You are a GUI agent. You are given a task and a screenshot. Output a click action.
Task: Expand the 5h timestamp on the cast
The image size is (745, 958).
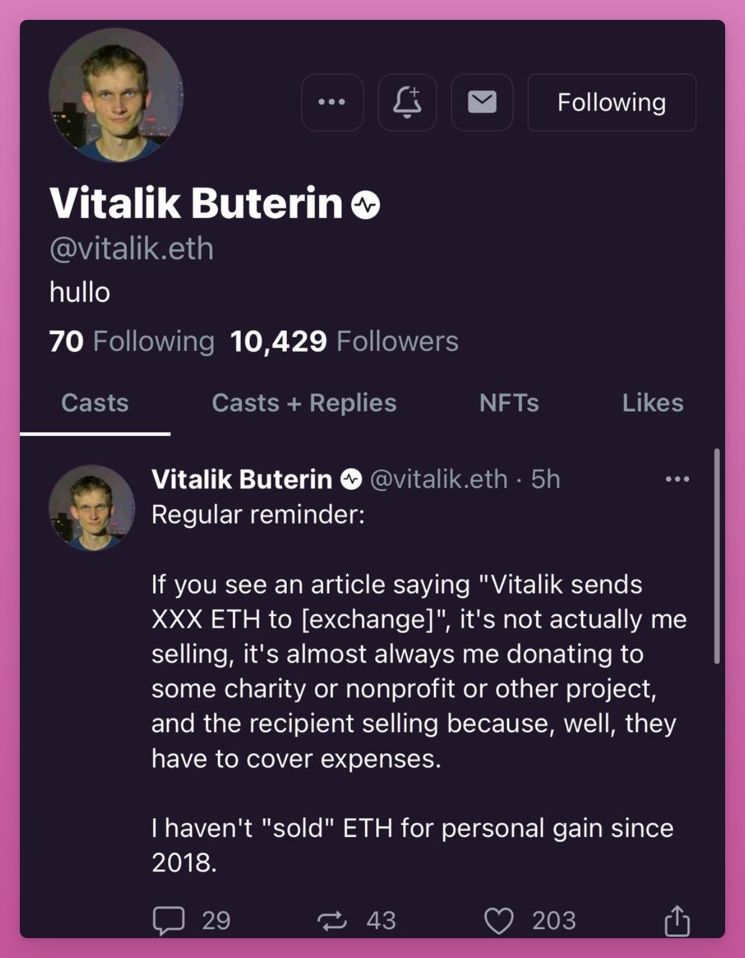[545, 479]
